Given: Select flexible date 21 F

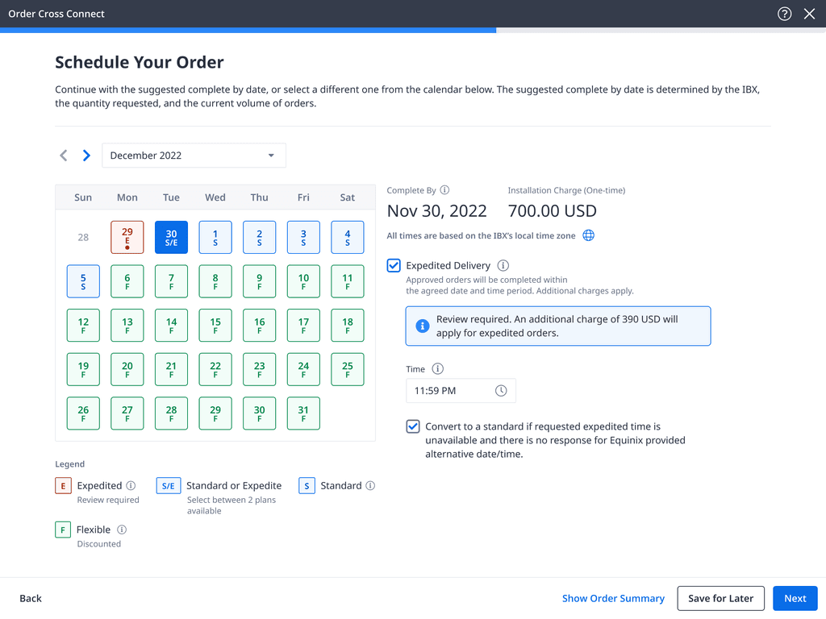Looking at the screenshot, I should click(171, 369).
